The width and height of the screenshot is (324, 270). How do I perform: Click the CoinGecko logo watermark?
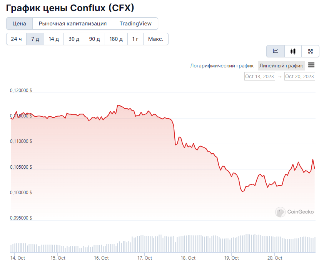[x=294, y=212]
